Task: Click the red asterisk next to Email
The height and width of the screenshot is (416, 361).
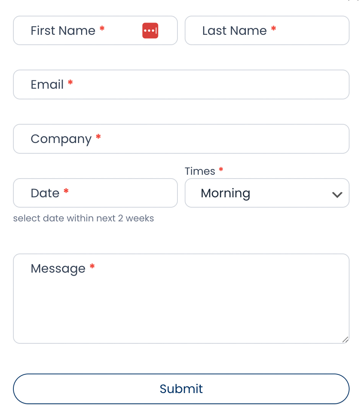Action: (70, 83)
